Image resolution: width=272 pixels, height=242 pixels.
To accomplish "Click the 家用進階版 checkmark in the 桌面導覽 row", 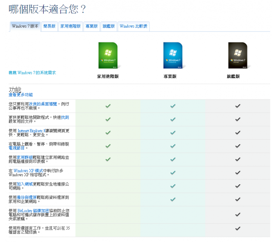I will coord(108,106).
